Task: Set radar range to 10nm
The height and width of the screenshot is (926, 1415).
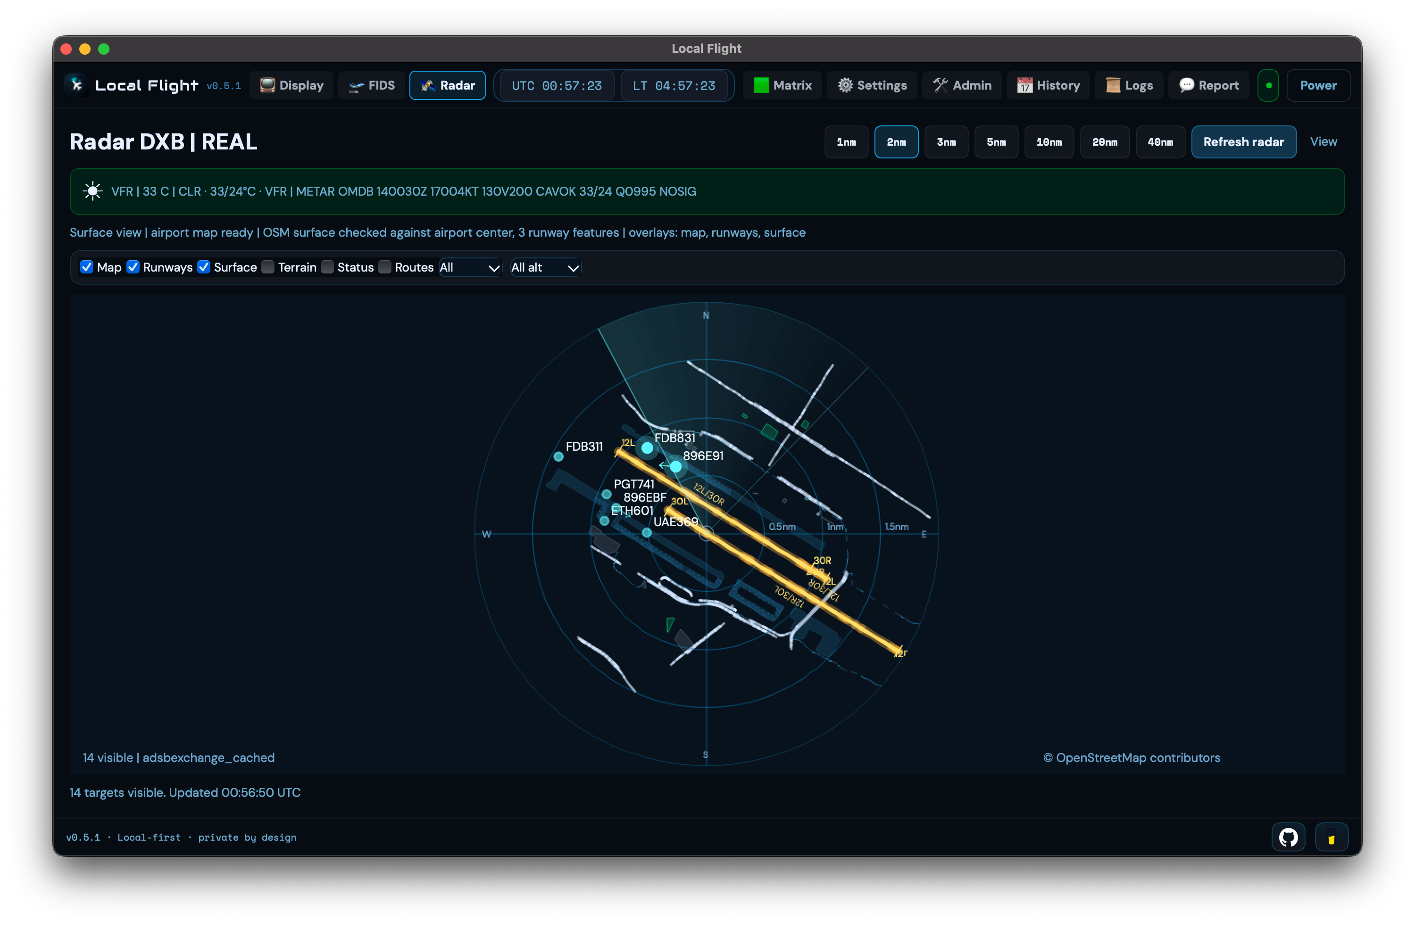Action: click(x=1049, y=142)
